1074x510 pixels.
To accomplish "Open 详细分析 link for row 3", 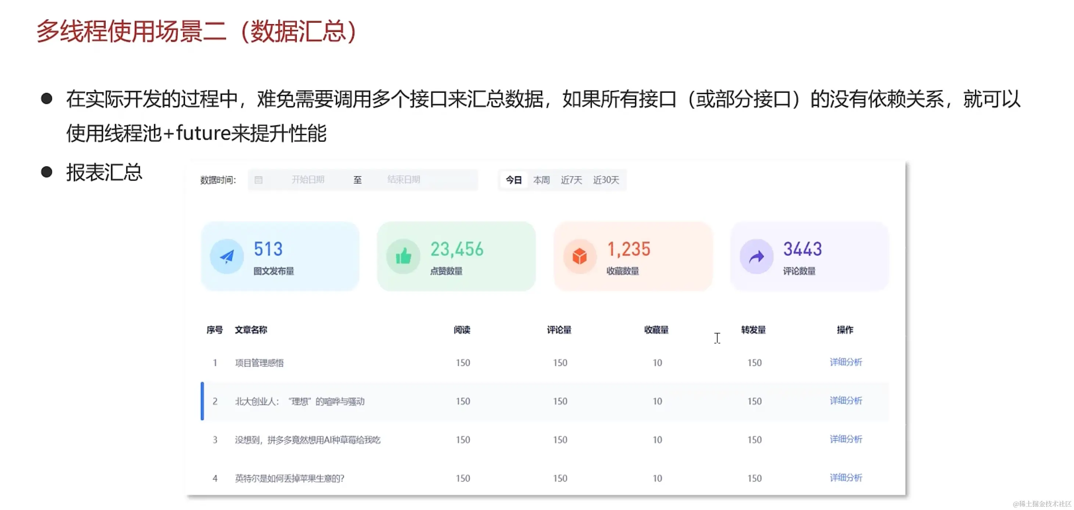I will [845, 439].
